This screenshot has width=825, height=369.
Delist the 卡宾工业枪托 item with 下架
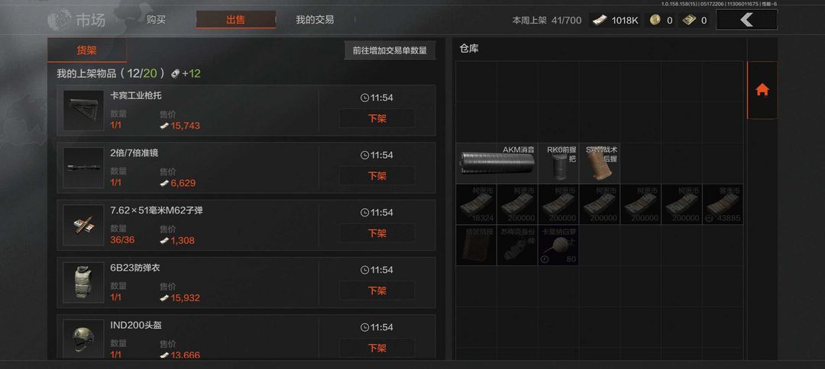pyautogui.click(x=377, y=118)
